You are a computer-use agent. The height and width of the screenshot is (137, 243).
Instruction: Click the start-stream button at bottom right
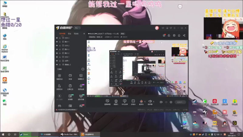click(x=180, y=102)
